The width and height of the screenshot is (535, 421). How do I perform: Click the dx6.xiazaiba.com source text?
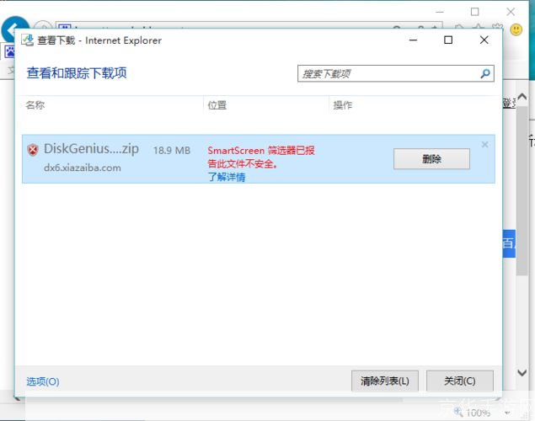[83, 168]
